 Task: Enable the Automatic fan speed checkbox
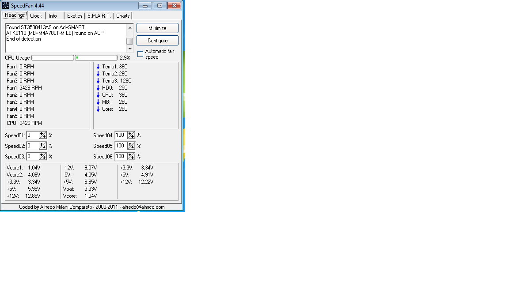click(141, 54)
